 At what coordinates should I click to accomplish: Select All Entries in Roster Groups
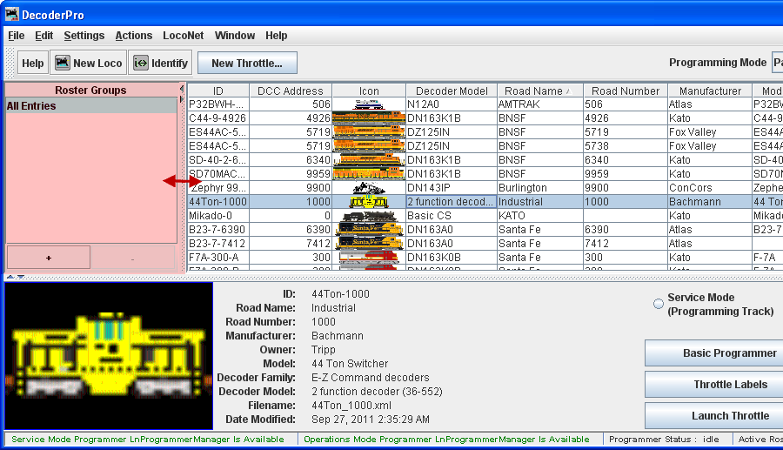pyautogui.click(x=31, y=106)
